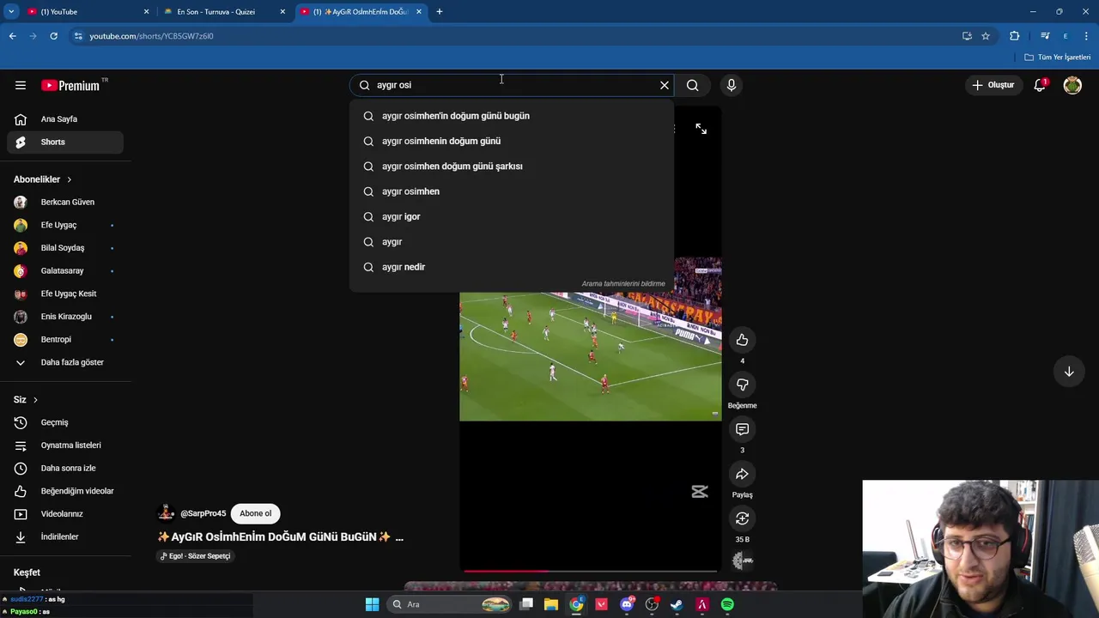
Task: Seek on the Short's red progress bar
Action: pos(591,571)
